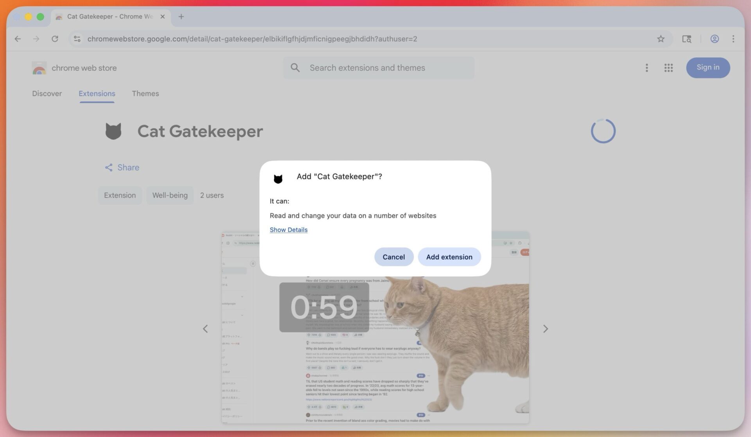Reload the page with the refresh icon
Viewport: 751px width, 437px height.
tap(55, 39)
